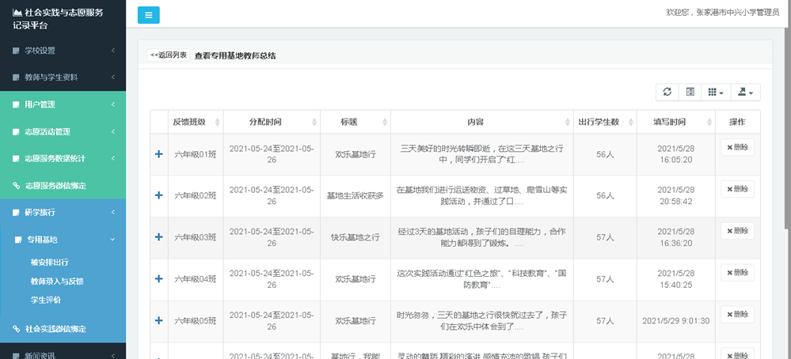Expand row details for 六年级01班

pos(158,154)
